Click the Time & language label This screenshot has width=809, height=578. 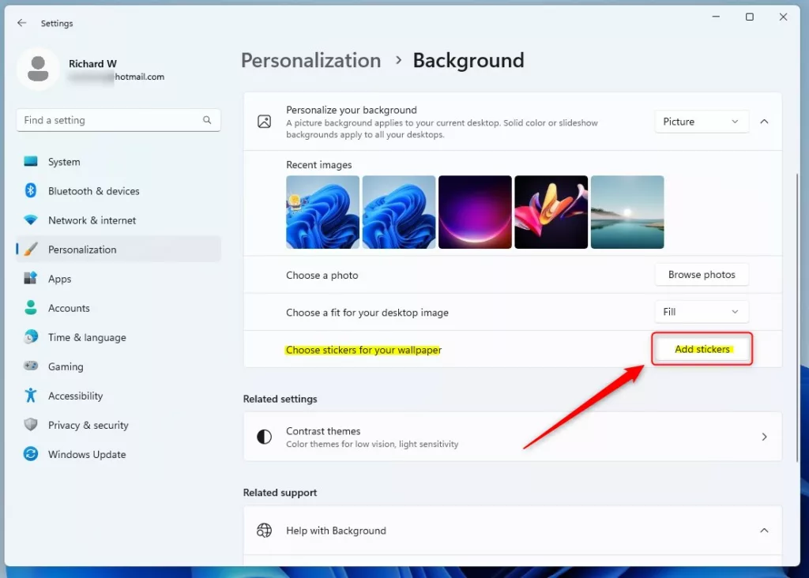click(x=87, y=337)
